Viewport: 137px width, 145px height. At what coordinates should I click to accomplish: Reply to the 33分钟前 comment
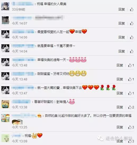(x=122, y=9)
